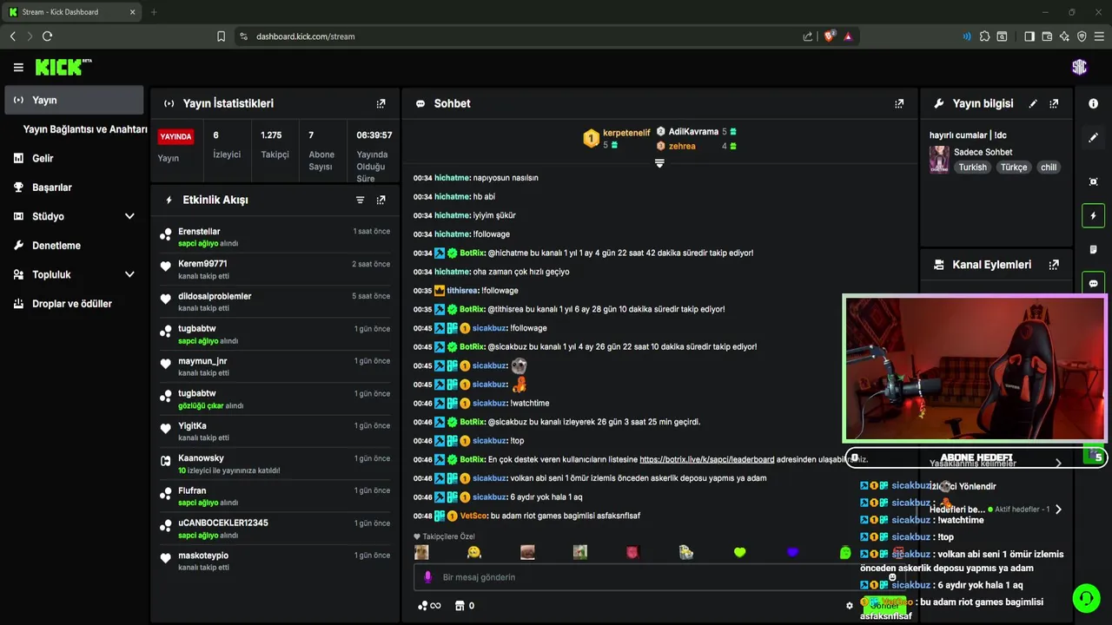Reload the page
Viewport: 1112px width, 625px height.
click(x=47, y=36)
